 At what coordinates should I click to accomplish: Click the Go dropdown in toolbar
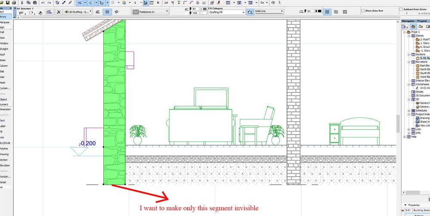264,3
